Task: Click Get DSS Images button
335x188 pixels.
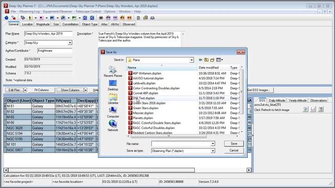Action: (259, 90)
